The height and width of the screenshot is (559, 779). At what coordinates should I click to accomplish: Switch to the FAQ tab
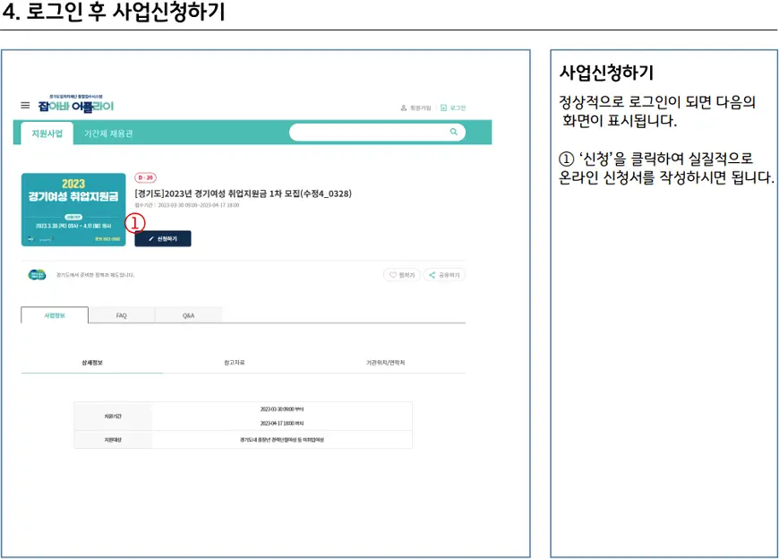121,315
